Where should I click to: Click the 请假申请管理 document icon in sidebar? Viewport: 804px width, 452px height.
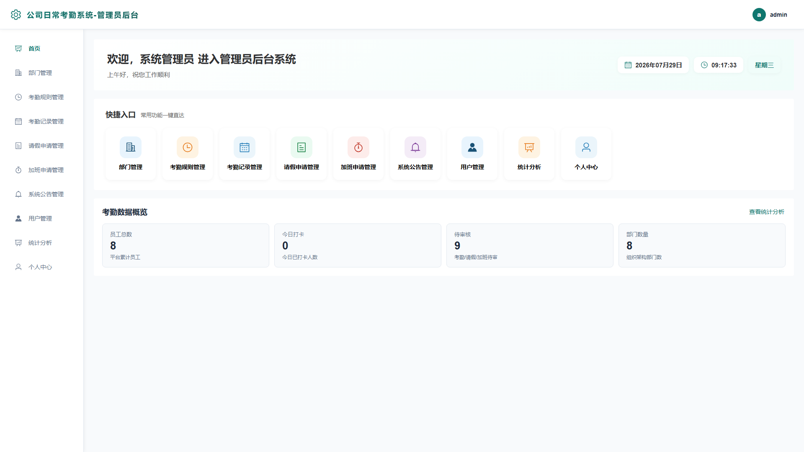coord(18,146)
